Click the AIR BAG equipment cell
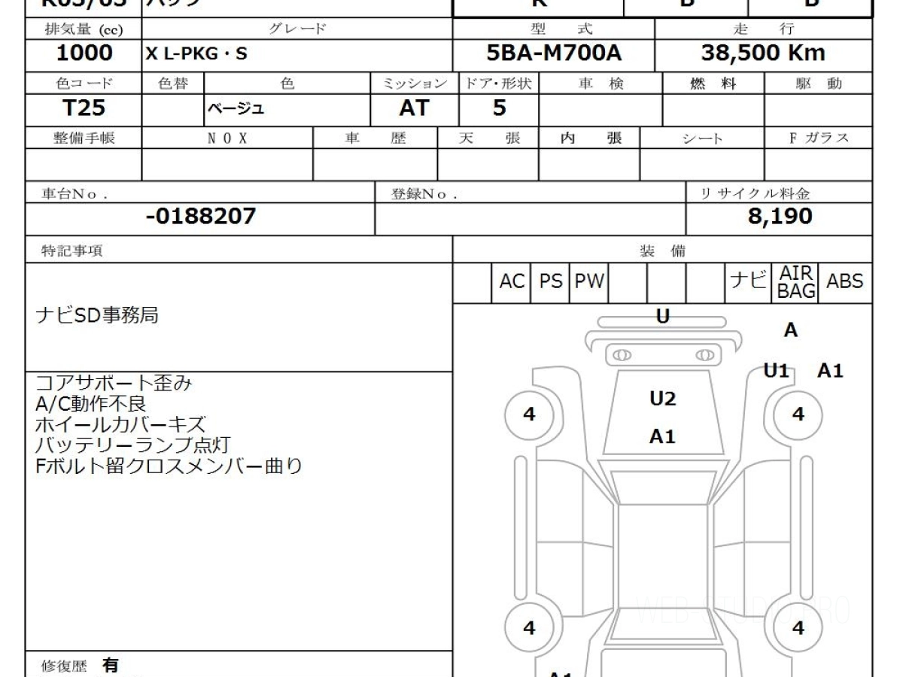The image size is (903, 677). [x=796, y=282]
